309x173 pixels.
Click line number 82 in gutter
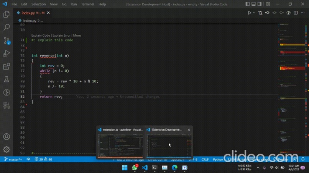coord(22,97)
